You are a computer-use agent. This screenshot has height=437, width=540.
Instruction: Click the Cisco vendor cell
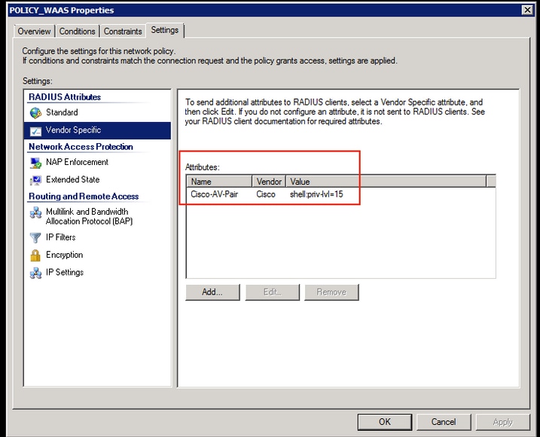[x=266, y=194]
